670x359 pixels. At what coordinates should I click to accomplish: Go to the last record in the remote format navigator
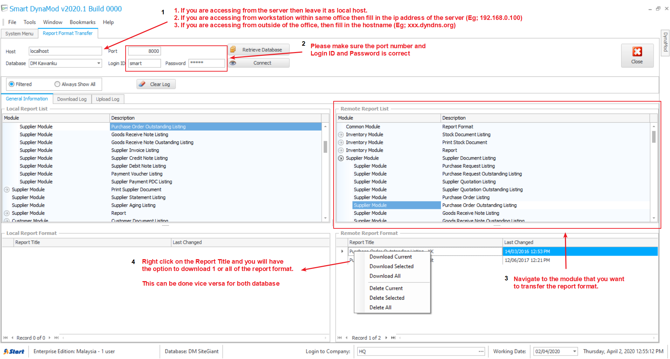(x=393, y=338)
